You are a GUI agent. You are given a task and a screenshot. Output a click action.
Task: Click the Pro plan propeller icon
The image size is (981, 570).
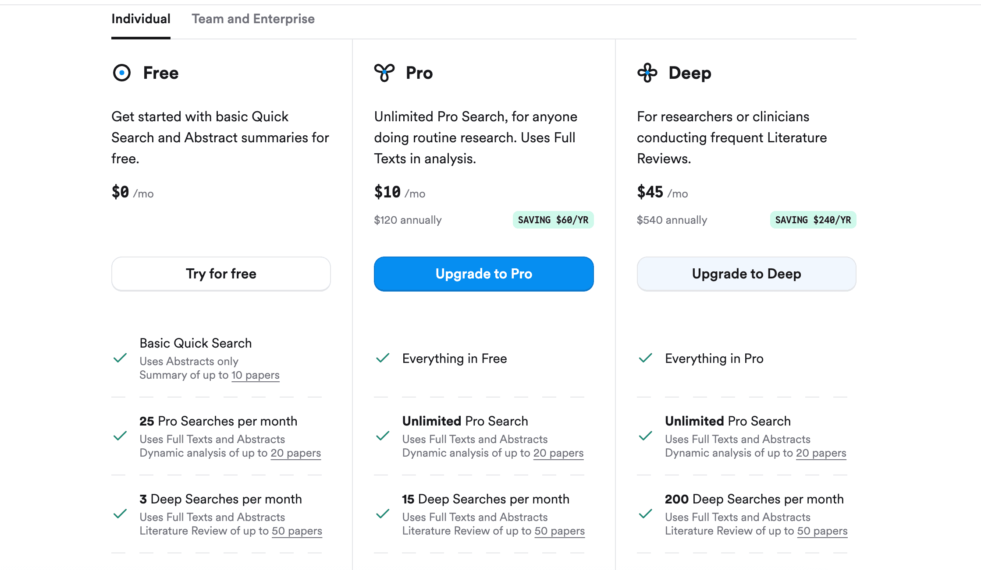coord(384,73)
